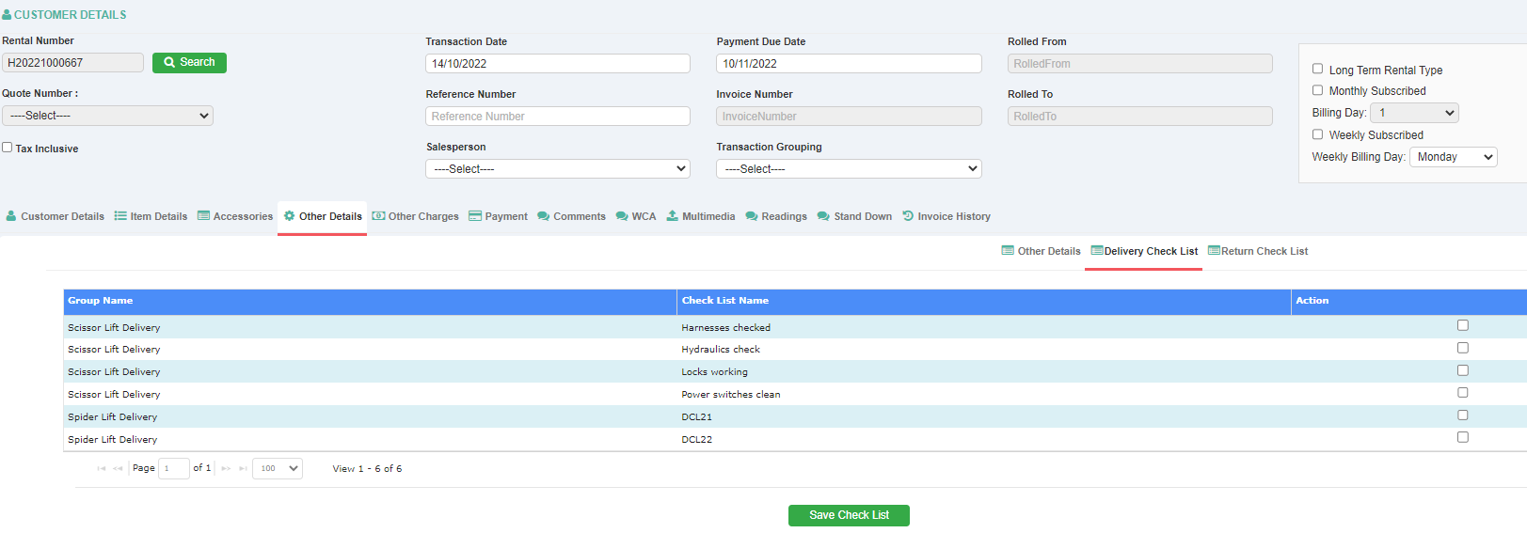Click the green Search button

(x=189, y=62)
